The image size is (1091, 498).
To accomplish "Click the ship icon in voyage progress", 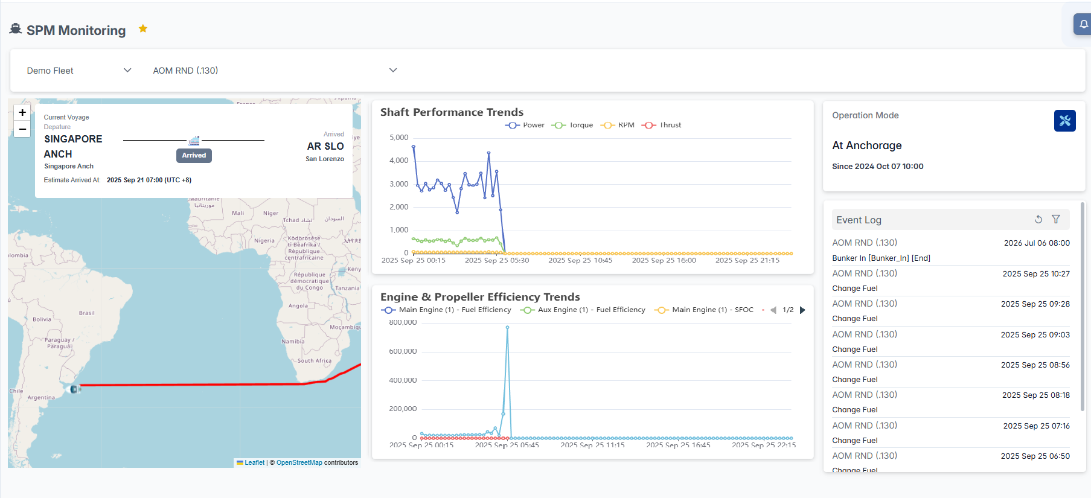I will (194, 141).
